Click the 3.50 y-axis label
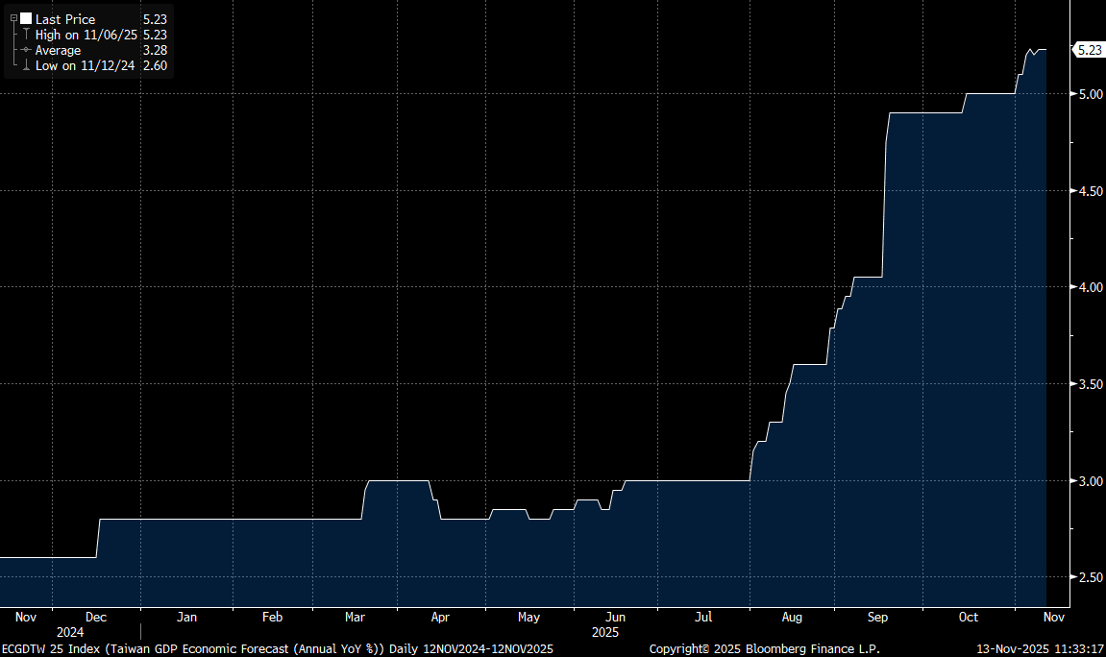Viewport: 1106px width, 657px height. [1091, 384]
